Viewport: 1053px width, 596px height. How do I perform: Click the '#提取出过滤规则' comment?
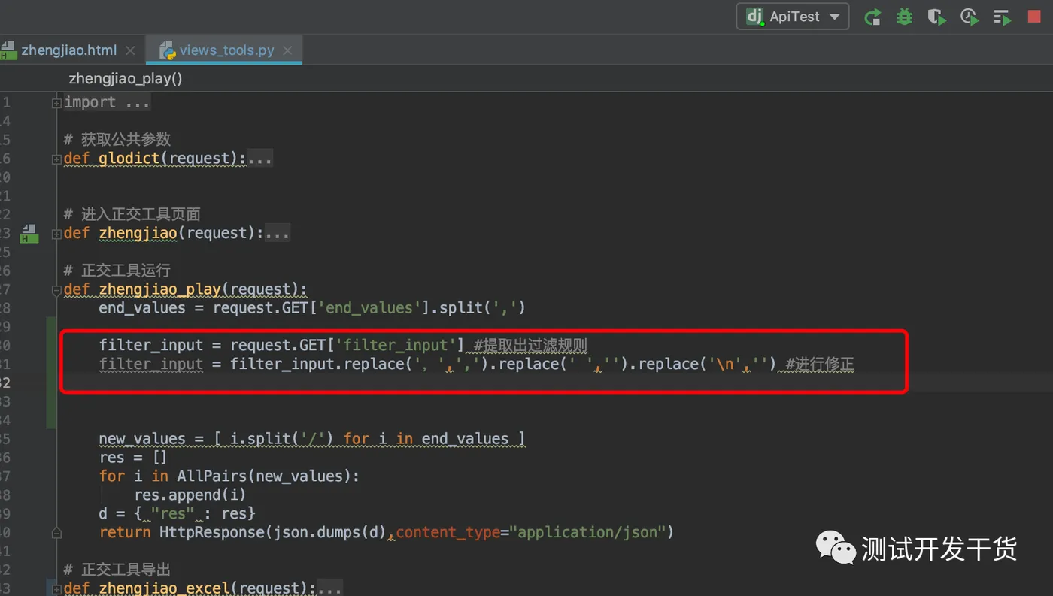click(x=530, y=346)
